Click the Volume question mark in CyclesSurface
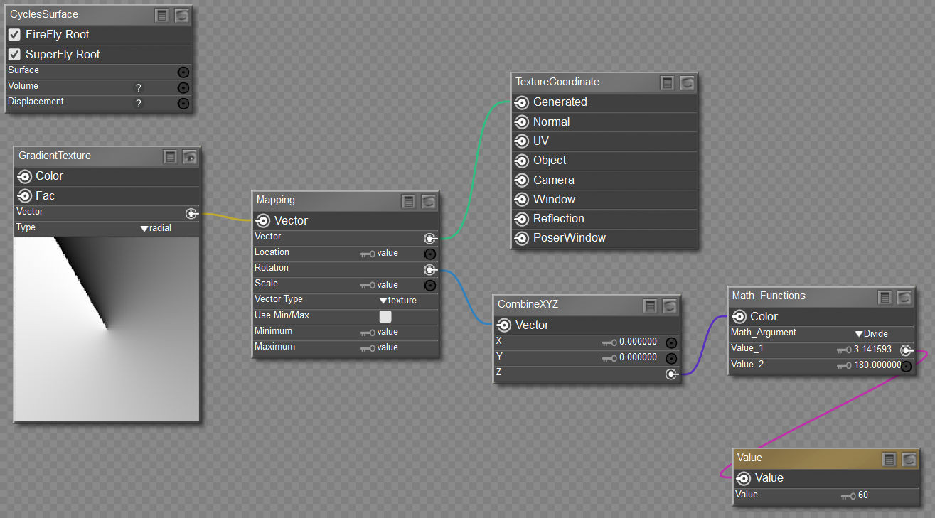 139,88
